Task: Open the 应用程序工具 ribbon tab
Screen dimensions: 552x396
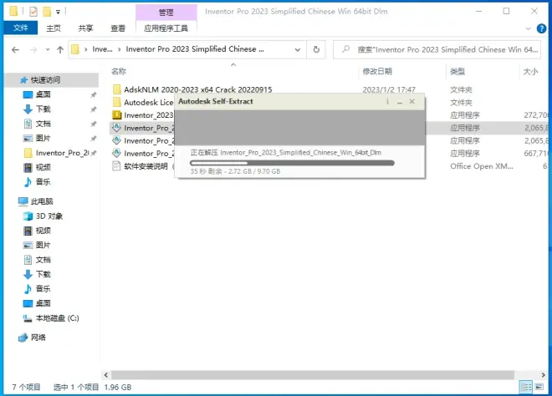Action: coord(166,28)
